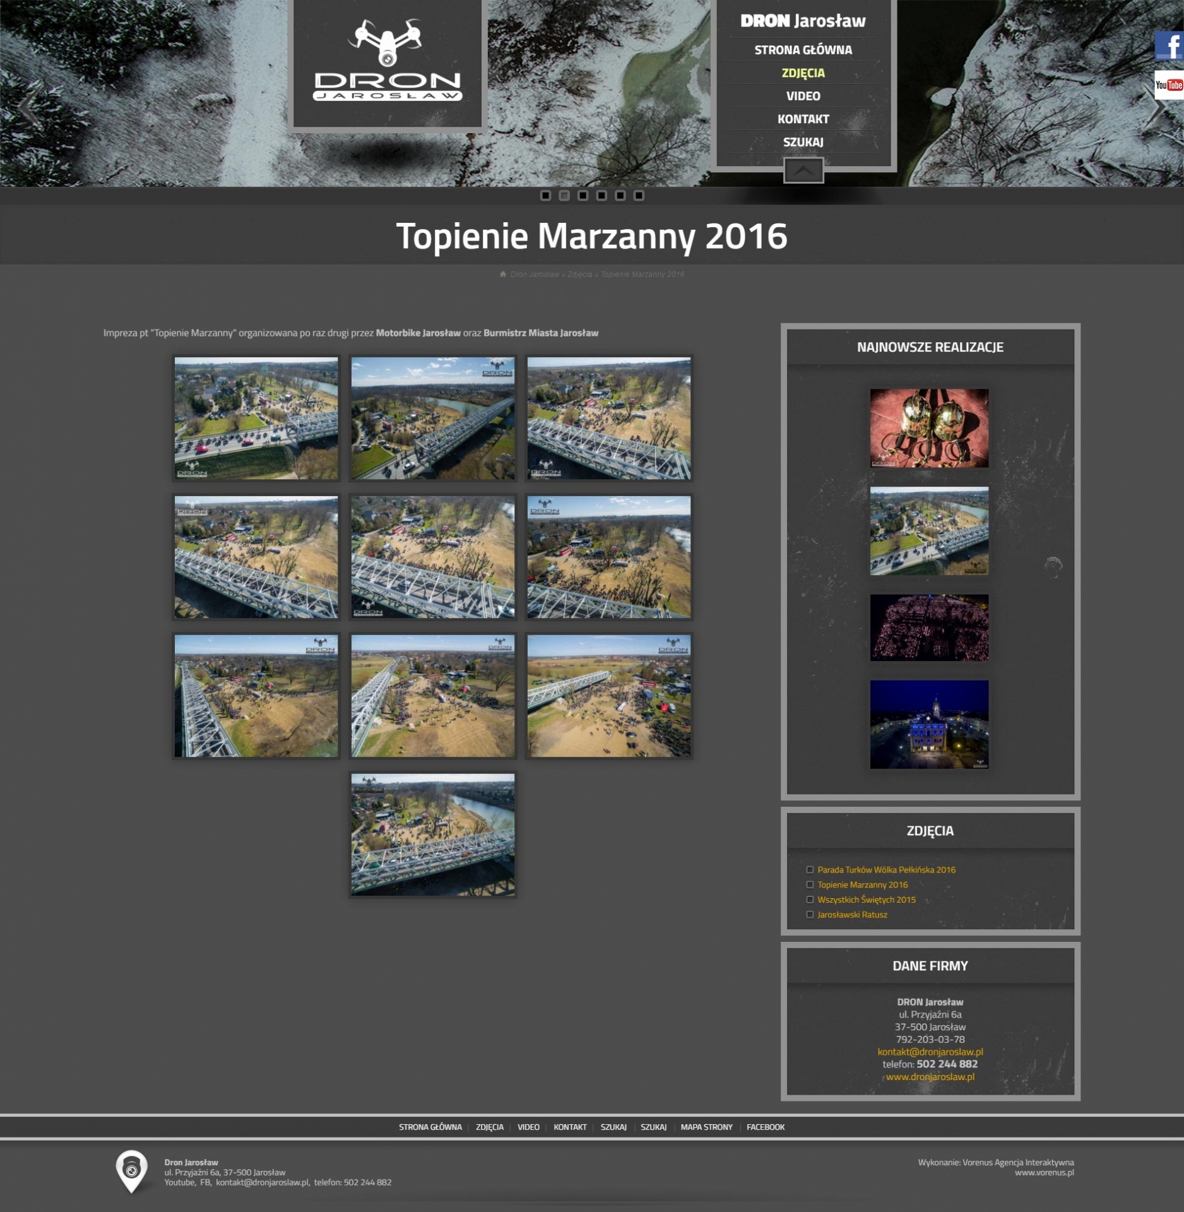
Task: Select the second slider pagination dot
Action: [x=564, y=196]
